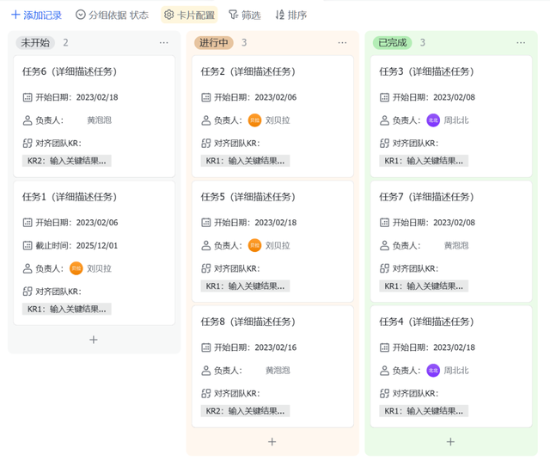Open the 排序 sort menu
The height and width of the screenshot is (467, 550).
coord(290,15)
